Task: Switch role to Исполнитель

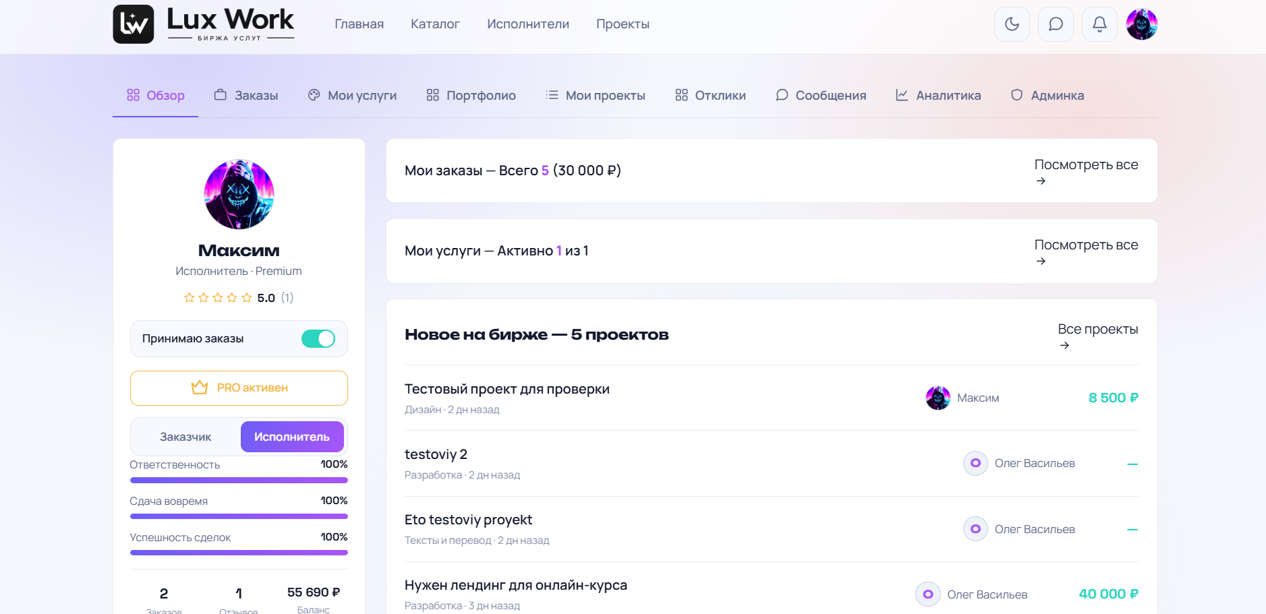Action: point(292,437)
